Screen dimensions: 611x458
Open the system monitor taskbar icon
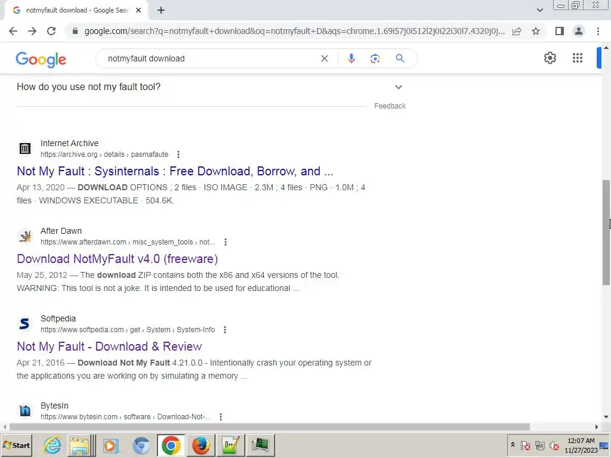coord(260,445)
